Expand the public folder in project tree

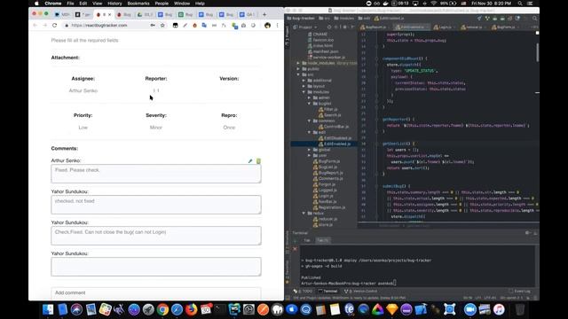(298, 69)
